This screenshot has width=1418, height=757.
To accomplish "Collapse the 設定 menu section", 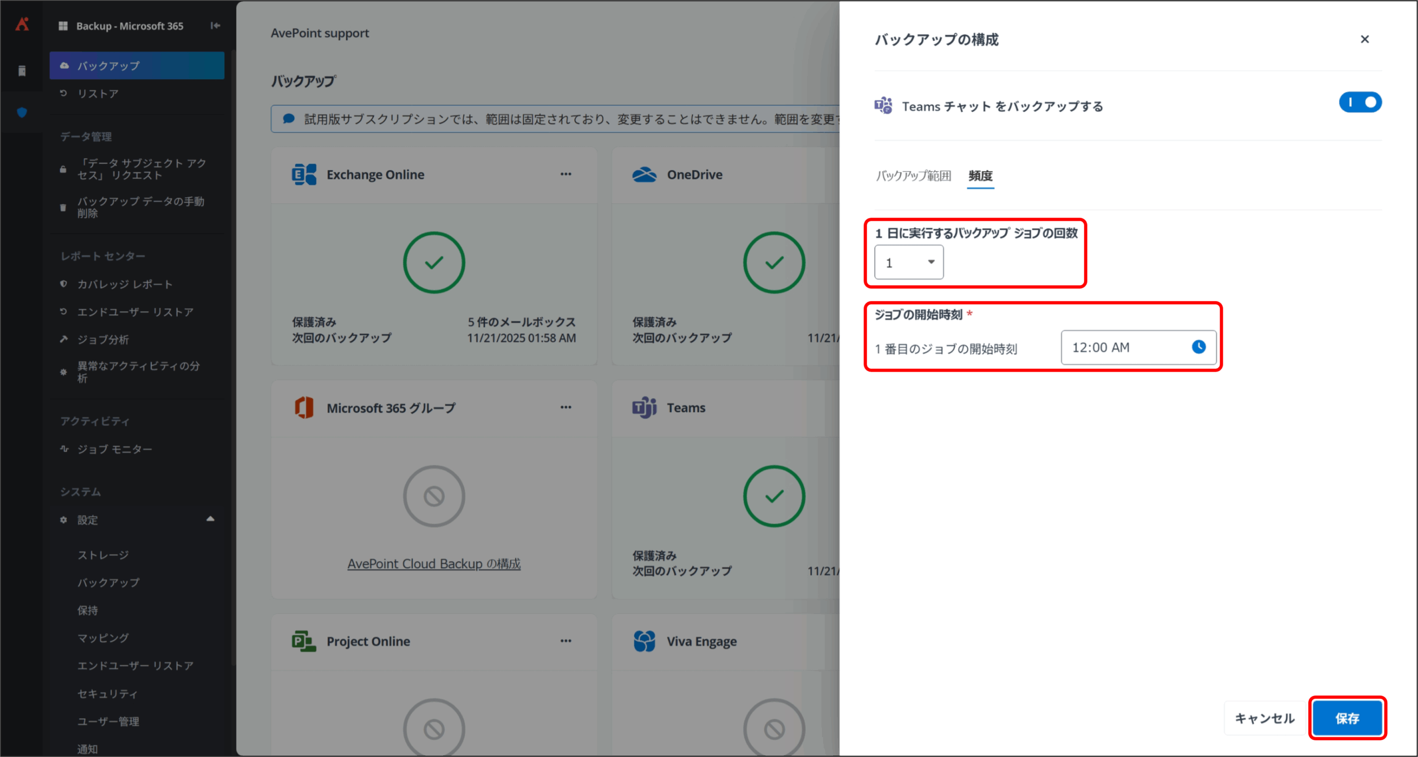I will 210,519.
